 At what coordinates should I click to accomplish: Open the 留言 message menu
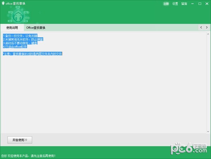click(x=184, y=4)
